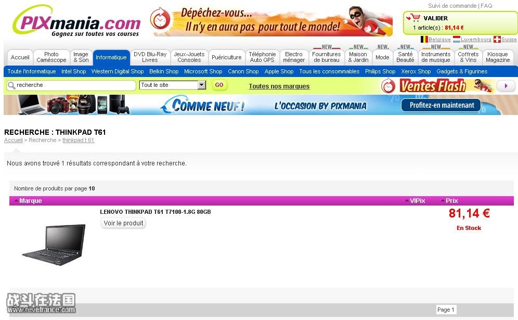Open the Accueil tab
This screenshot has height=320, width=518.
click(x=20, y=57)
